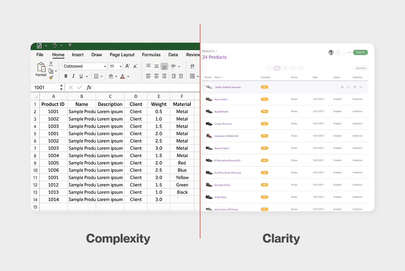
Task: Open the Data tab
Action: 173,55
